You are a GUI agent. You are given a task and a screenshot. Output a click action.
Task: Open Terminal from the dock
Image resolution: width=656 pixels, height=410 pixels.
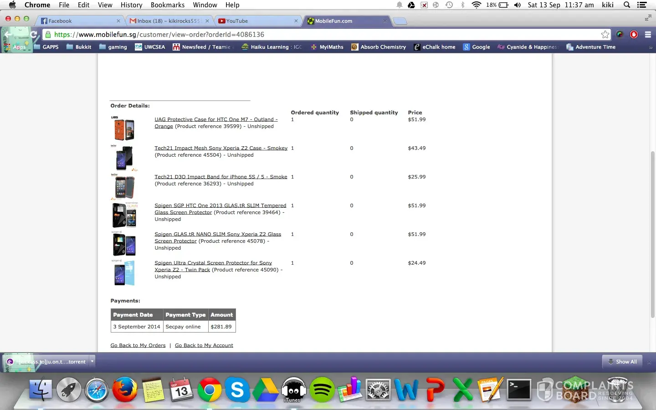[x=519, y=390]
